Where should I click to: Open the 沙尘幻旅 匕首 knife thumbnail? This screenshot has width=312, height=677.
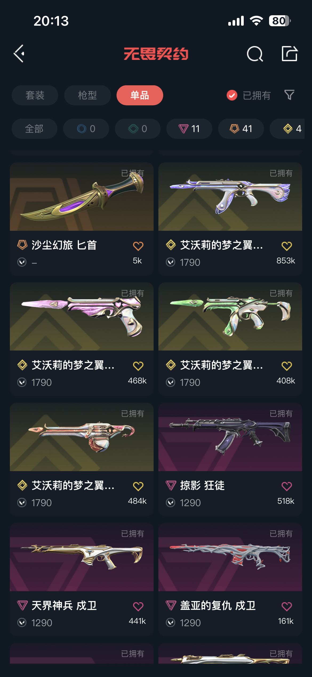coord(82,197)
